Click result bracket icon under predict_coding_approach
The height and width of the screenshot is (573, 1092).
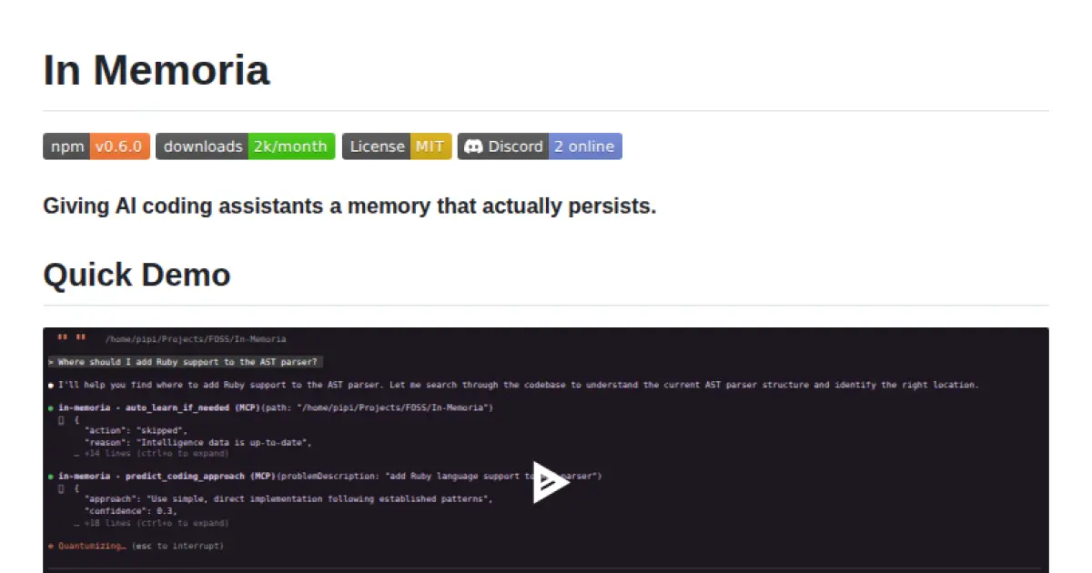(61, 488)
